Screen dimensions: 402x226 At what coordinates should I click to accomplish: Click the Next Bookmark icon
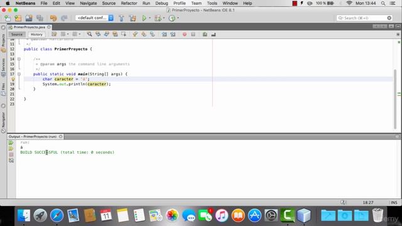tap(144, 34)
